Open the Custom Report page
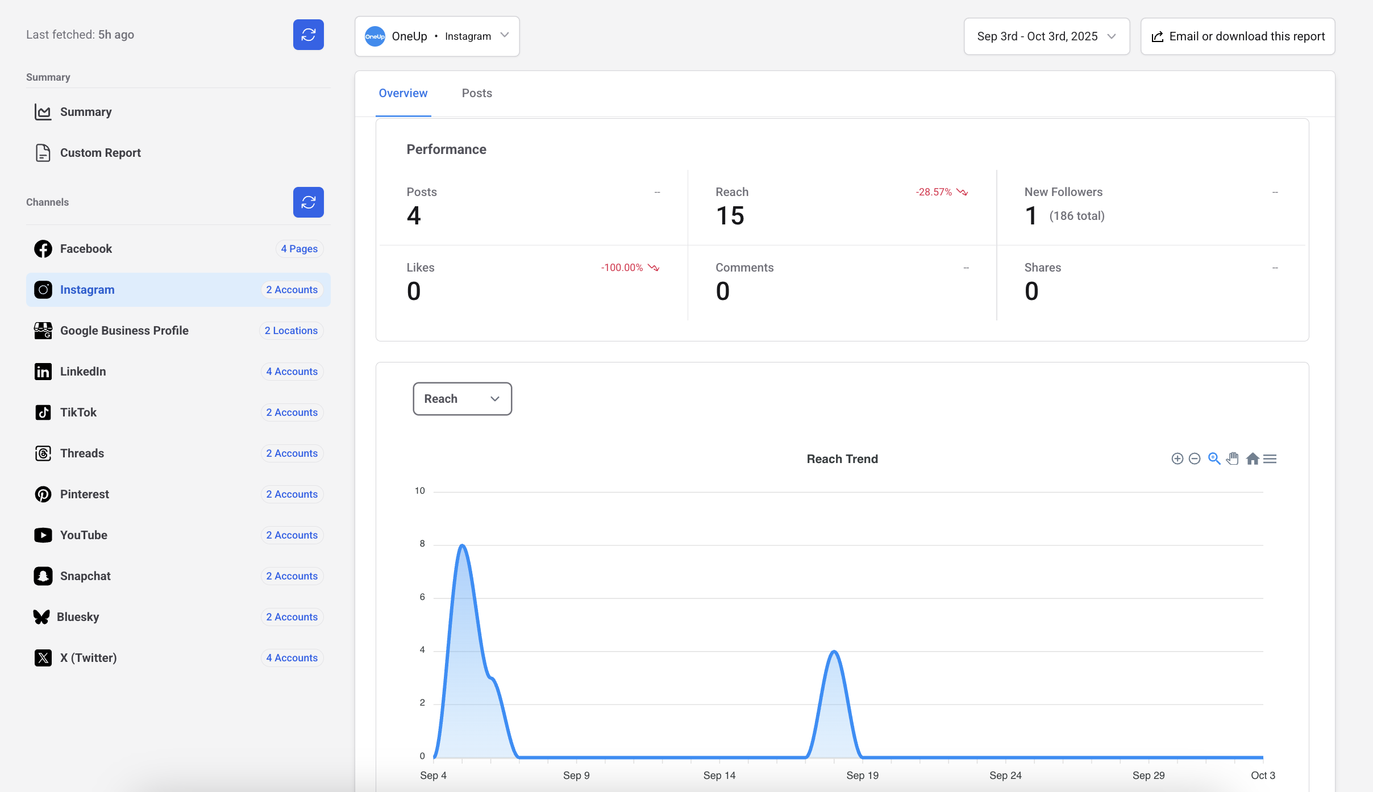The height and width of the screenshot is (792, 1373). [x=101, y=152]
